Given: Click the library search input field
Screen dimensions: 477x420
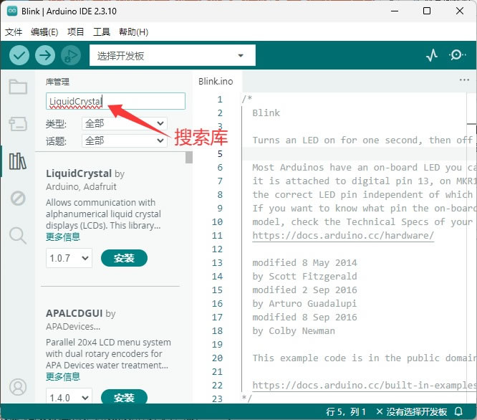Looking at the screenshot, I should click(x=115, y=101).
